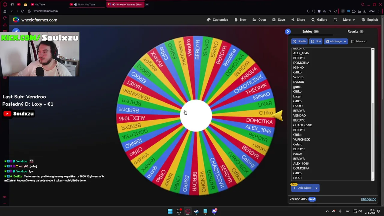Screen dimensions: 384x216
Task: Expand Add wheel dropdown arrow
Action: click(x=316, y=188)
